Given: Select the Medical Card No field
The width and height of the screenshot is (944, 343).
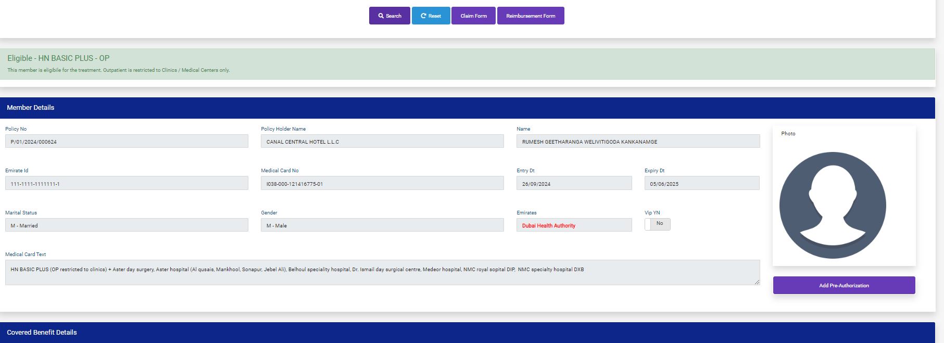Looking at the screenshot, I should tap(382, 184).
